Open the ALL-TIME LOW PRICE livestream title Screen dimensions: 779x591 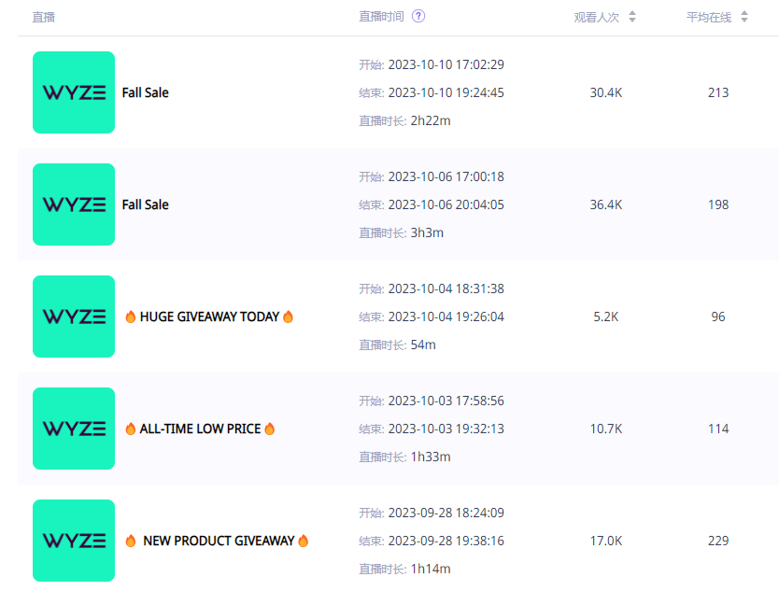(x=200, y=429)
